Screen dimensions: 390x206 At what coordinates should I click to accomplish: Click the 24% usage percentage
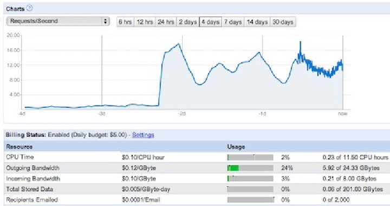tap(287, 168)
